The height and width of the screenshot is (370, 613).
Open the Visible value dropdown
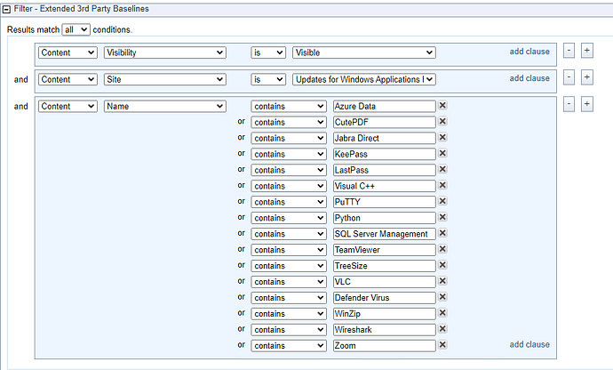[x=364, y=52]
